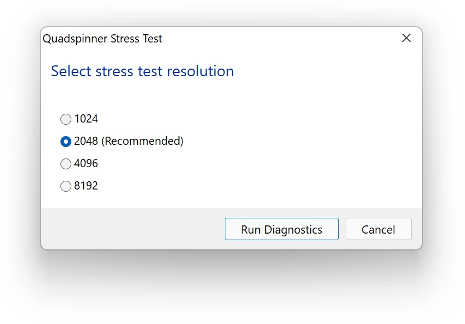Screen dimensions: 465x324
Task: Click the gray footer area beside Run Diagnostics
Action: (x=132, y=229)
